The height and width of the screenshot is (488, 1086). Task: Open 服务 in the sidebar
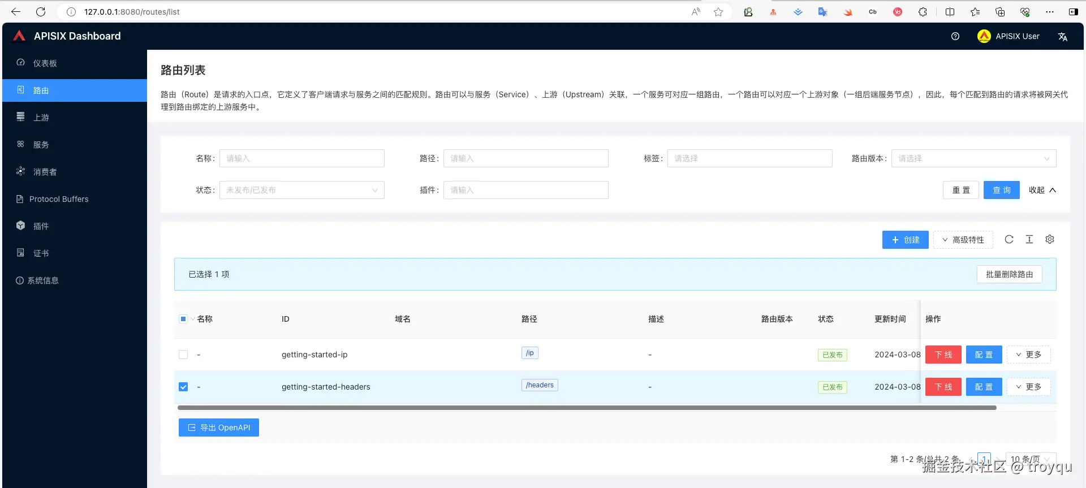(75, 145)
